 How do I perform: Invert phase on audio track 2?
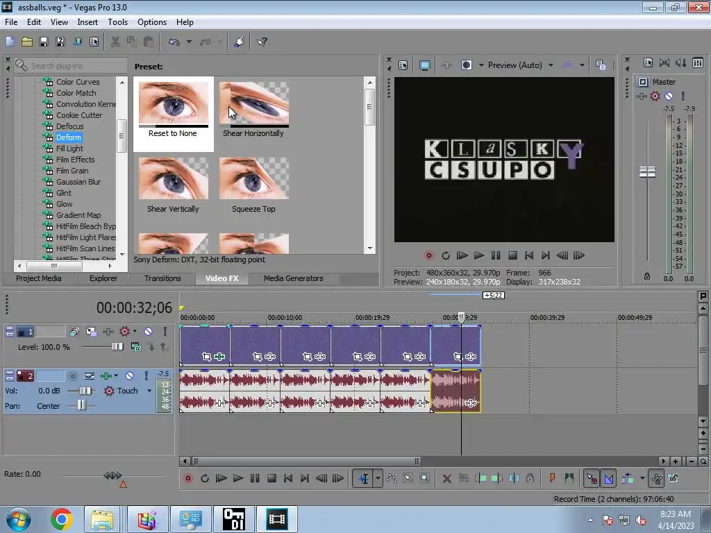pyautogui.click(x=90, y=375)
